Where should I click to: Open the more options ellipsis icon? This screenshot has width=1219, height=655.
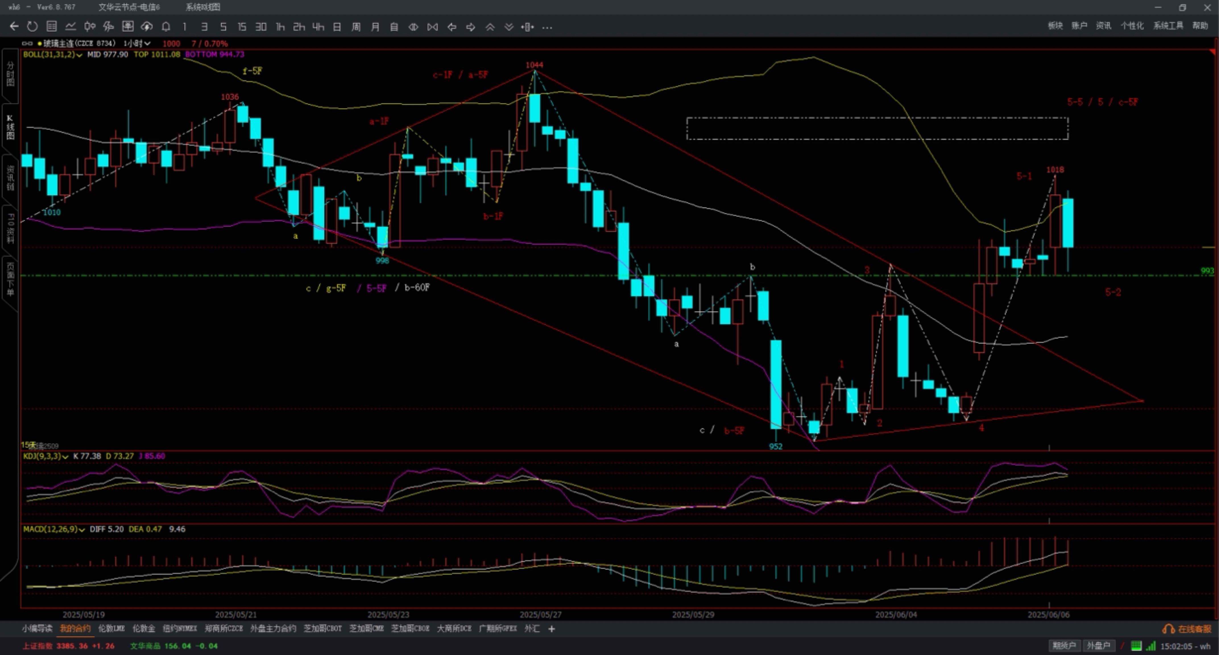click(547, 28)
